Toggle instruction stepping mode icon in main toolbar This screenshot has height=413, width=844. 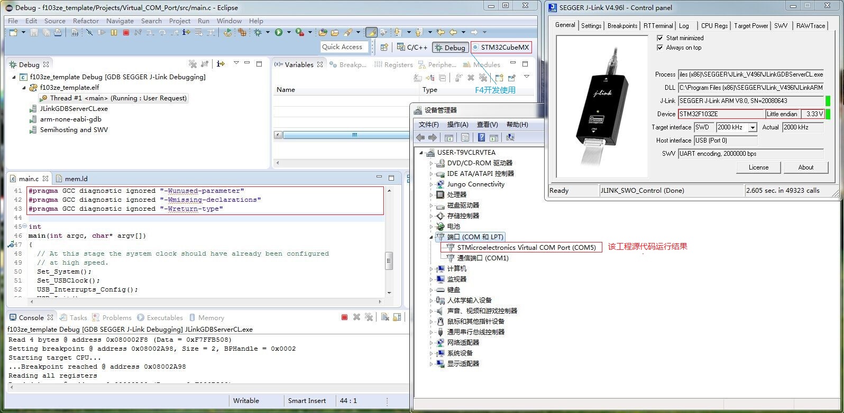[x=186, y=33]
